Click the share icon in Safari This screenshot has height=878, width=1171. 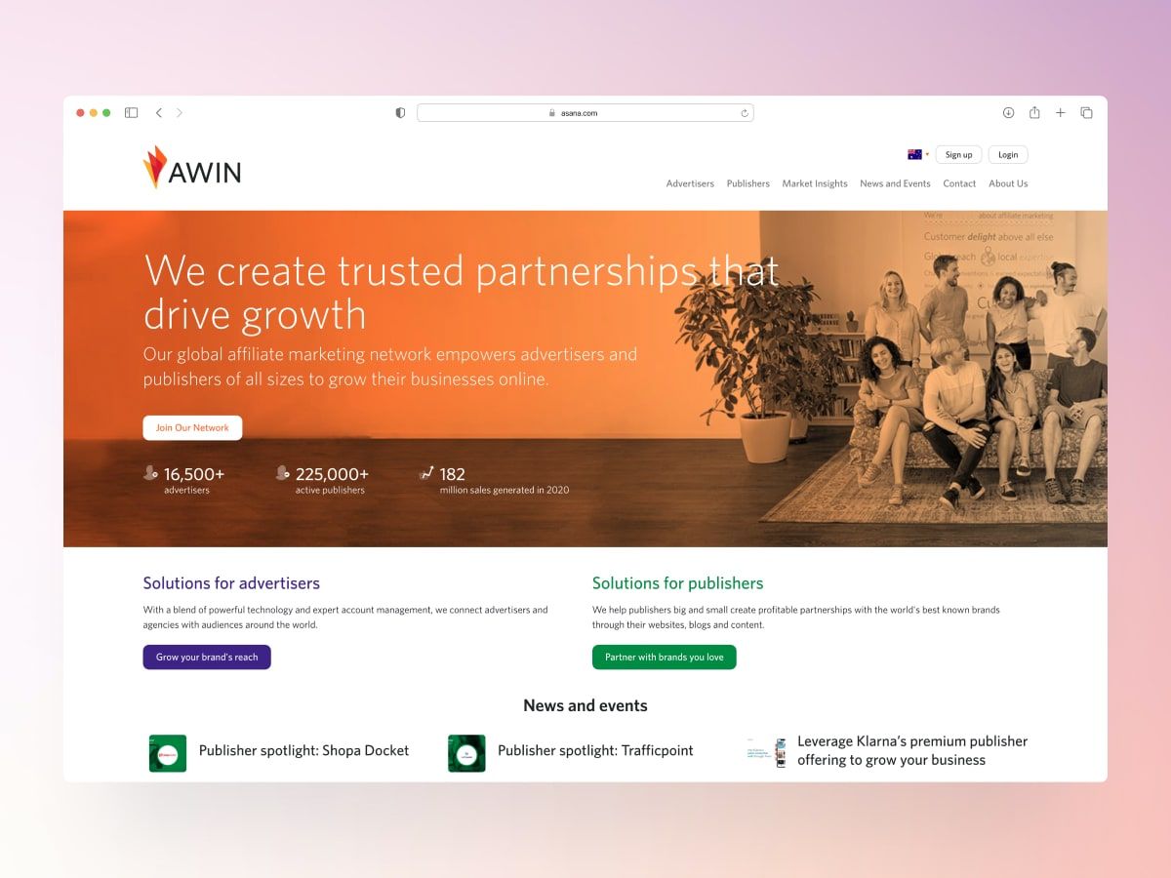[1034, 112]
